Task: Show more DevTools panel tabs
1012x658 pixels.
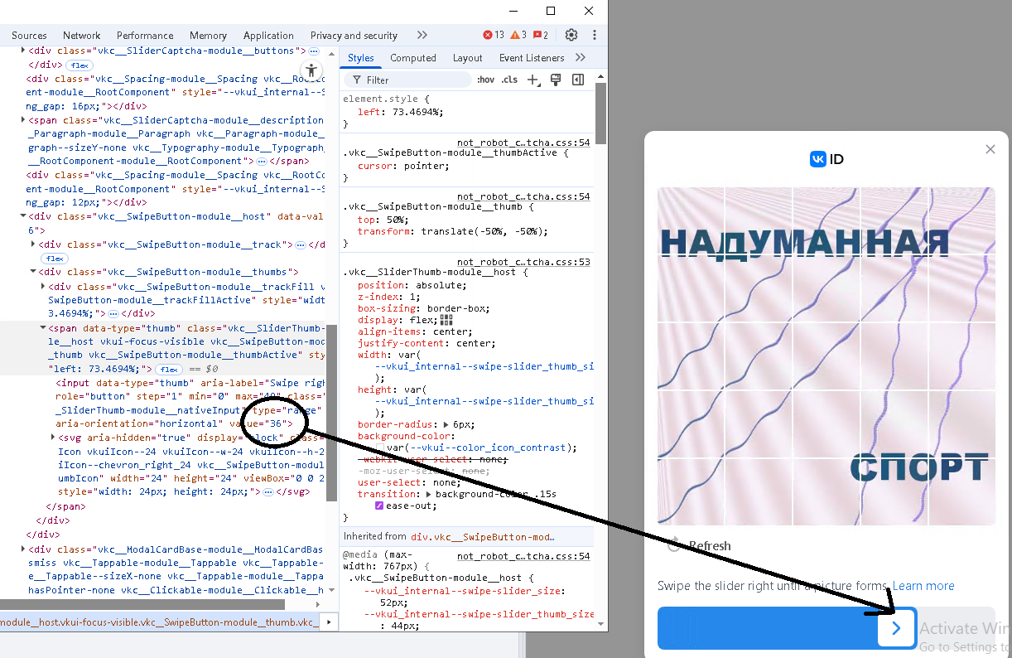Action: [422, 35]
